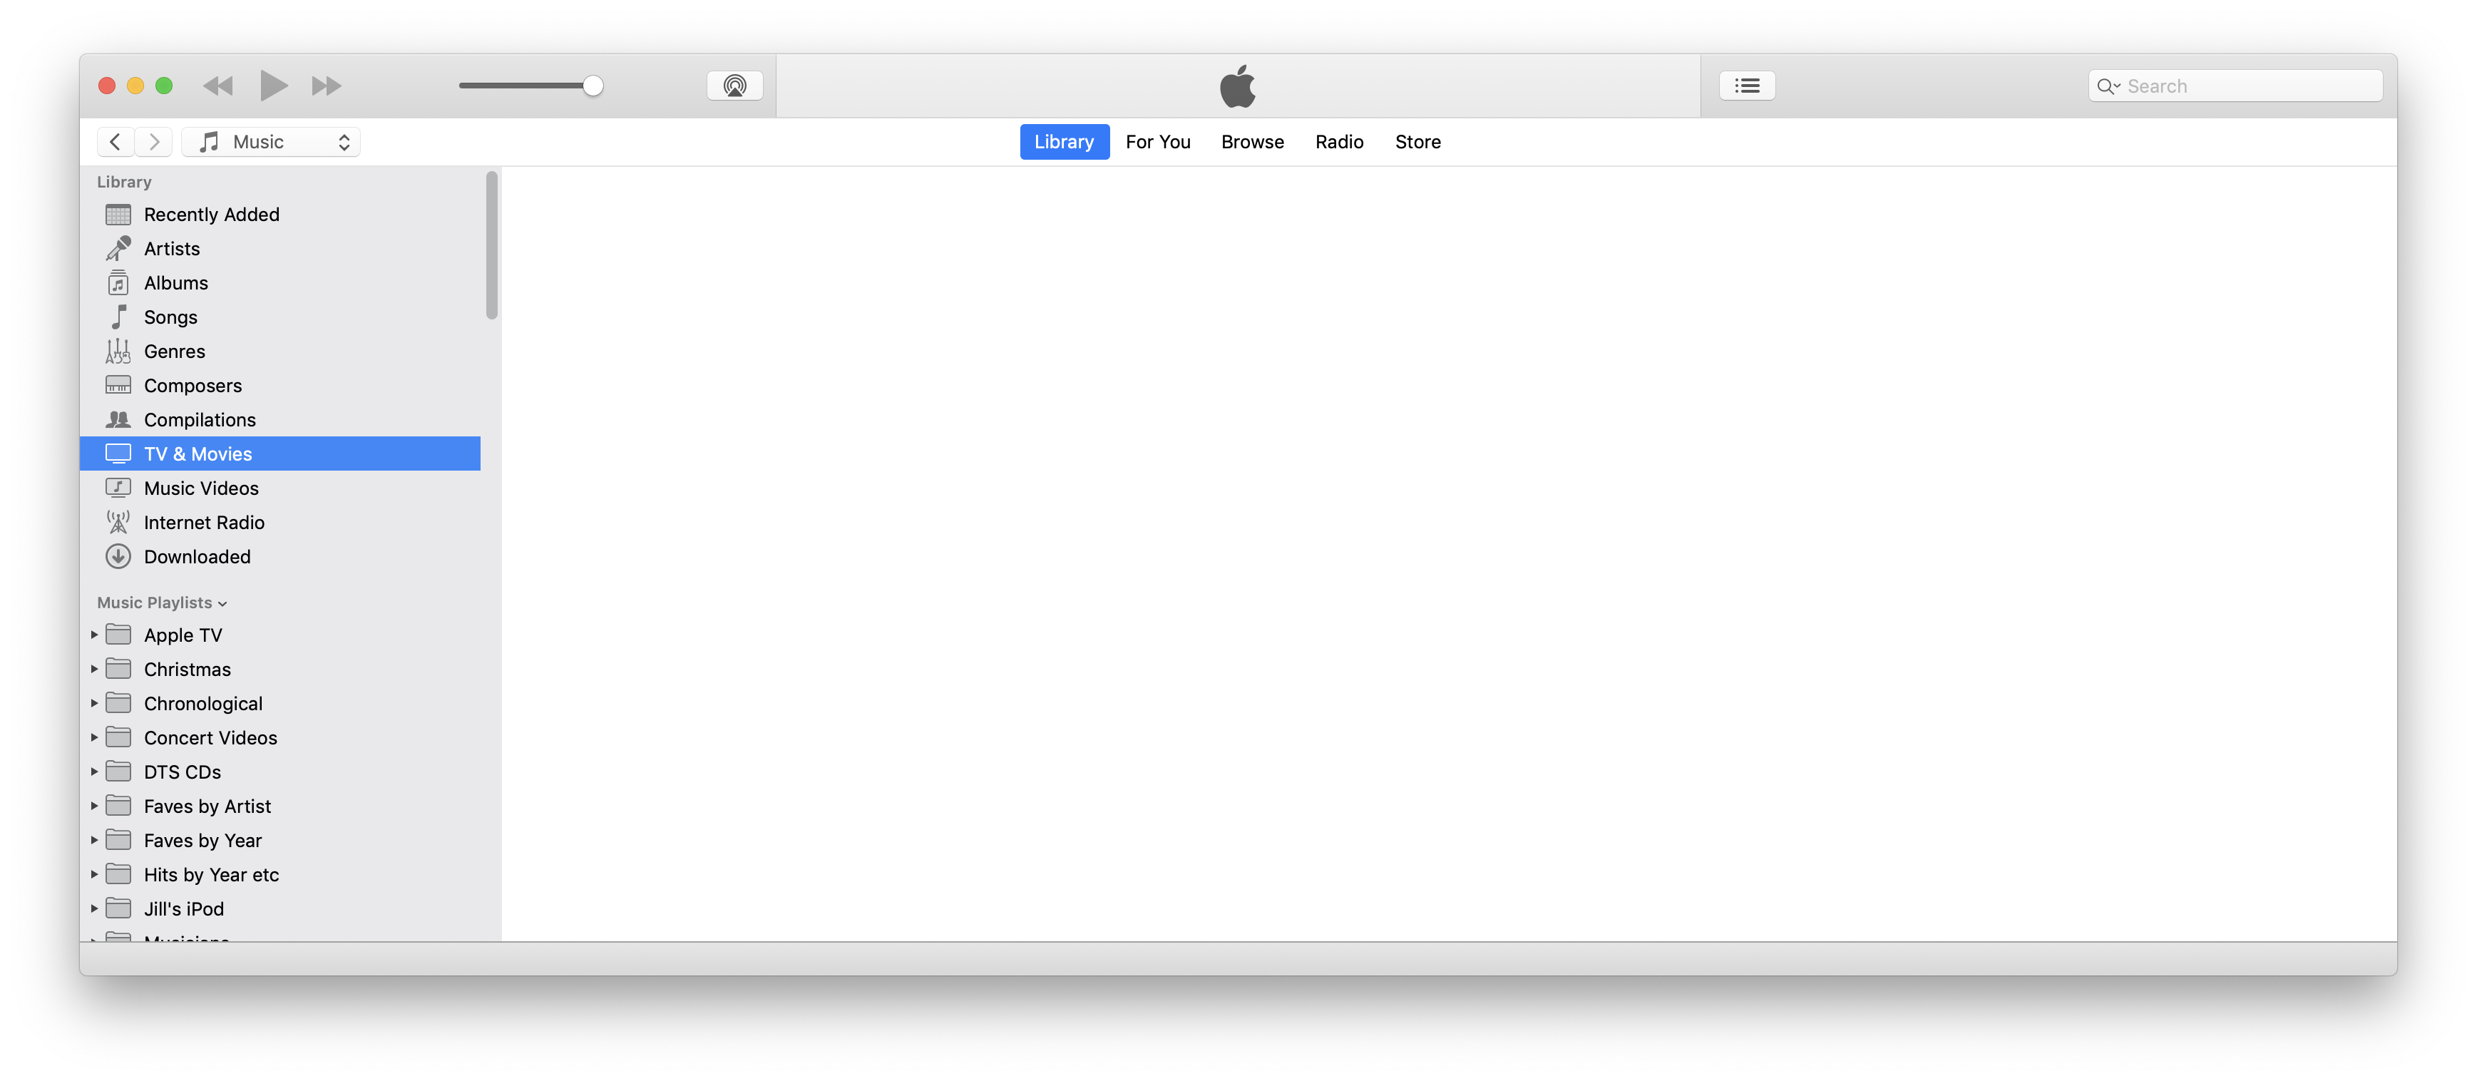The height and width of the screenshot is (1081, 2477).
Task: Open the Store tab
Action: point(1417,143)
